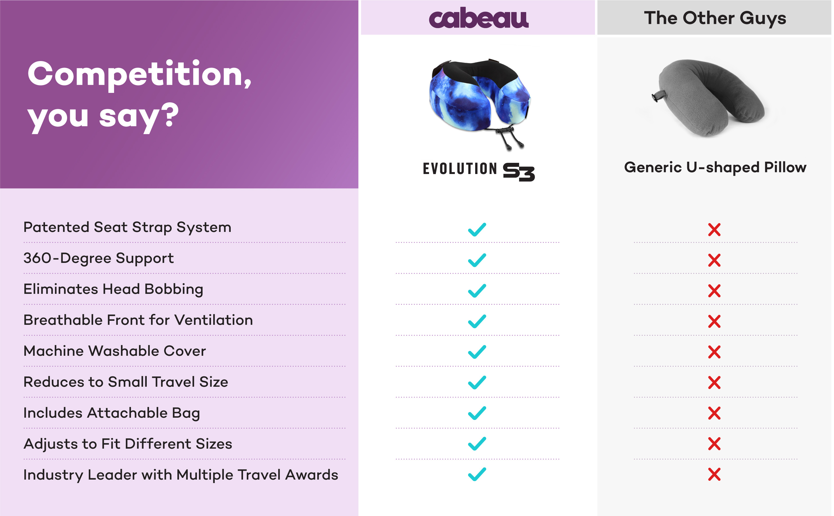Click red X for Patented Seat Strap System
This screenshot has height=516, width=834.
[x=714, y=230]
